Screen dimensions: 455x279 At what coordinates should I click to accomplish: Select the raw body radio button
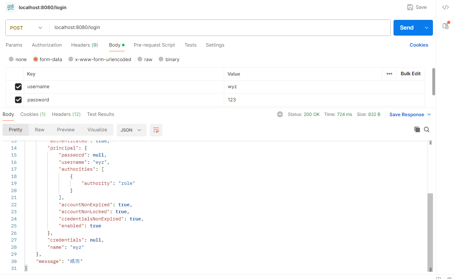(140, 59)
